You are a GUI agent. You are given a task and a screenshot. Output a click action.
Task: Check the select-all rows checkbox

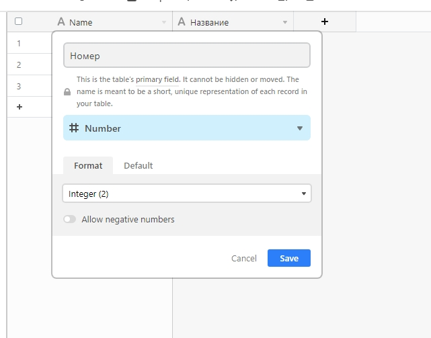tap(18, 22)
